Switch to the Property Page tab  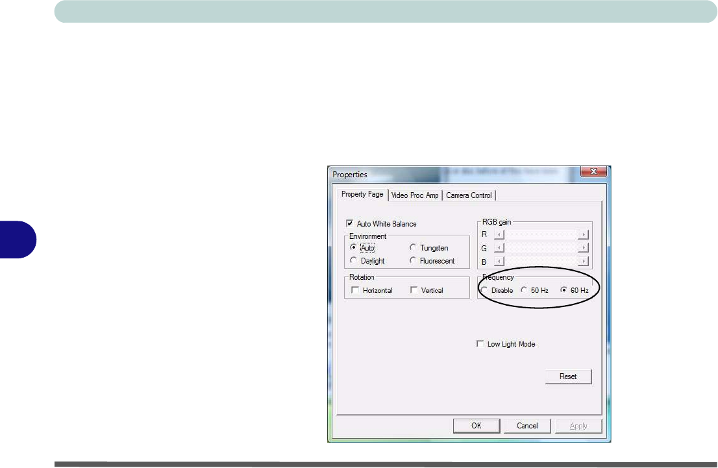tap(362, 195)
